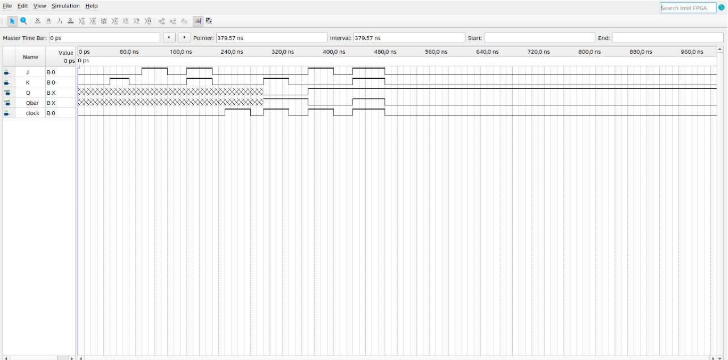Activate the Zoom tool
This screenshot has height=360, width=728.
[x=24, y=21]
